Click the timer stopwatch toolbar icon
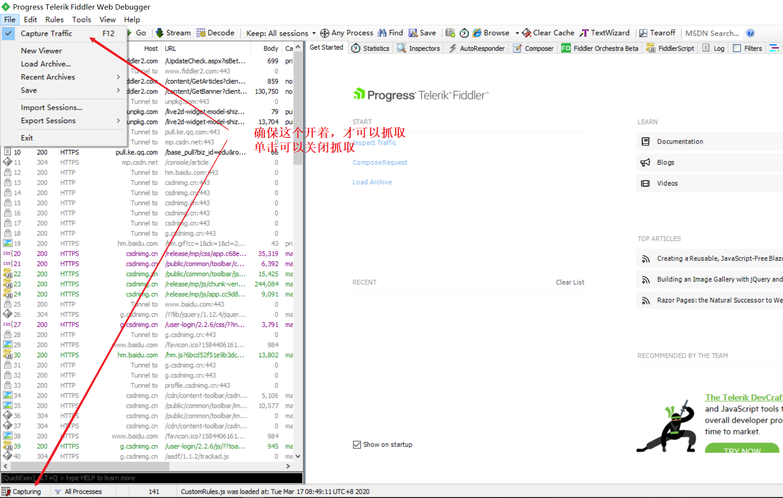The height and width of the screenshot is (498, 783). (464, 33)
